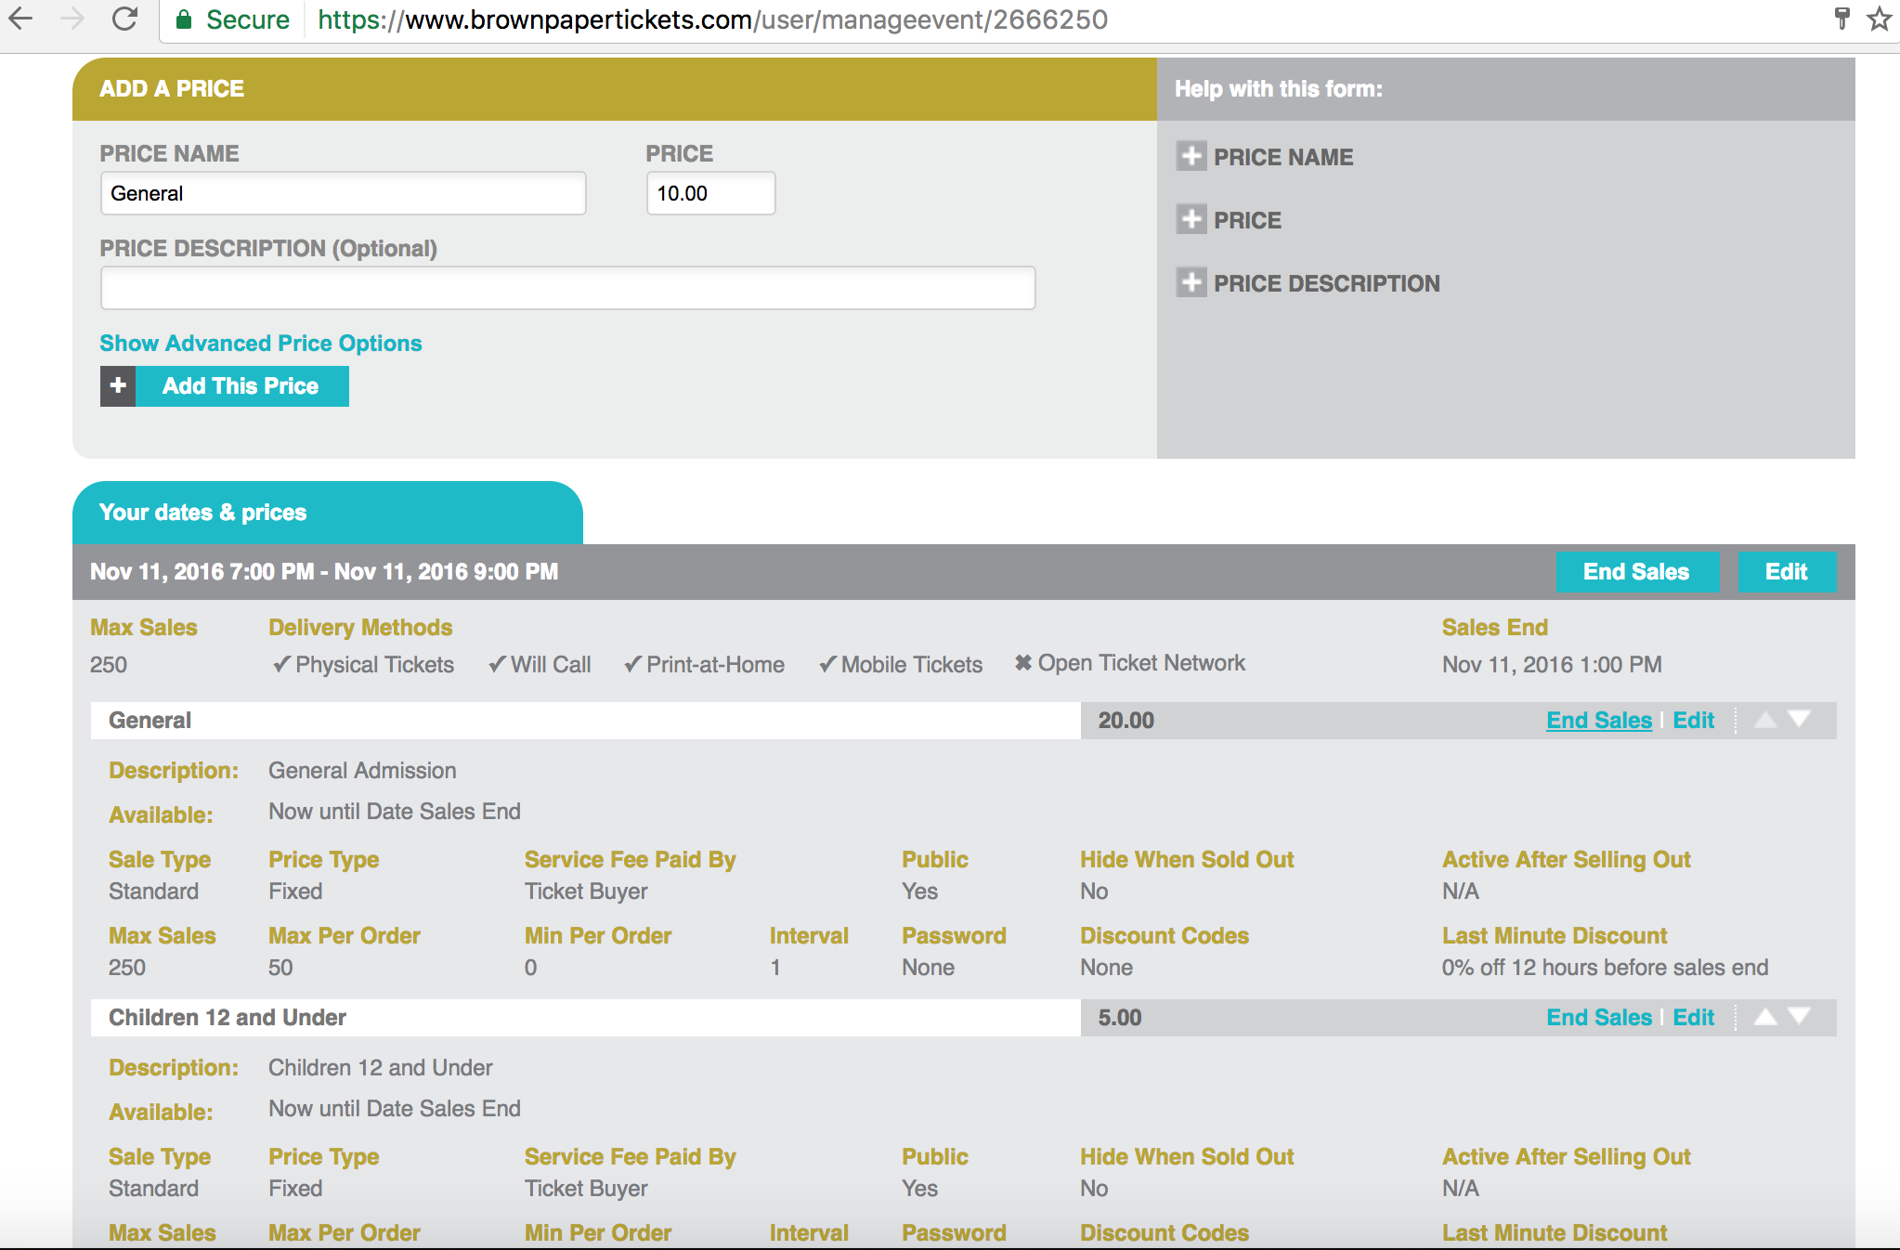
Task: Click the Mobile Tickets checkmark
Action: point(828,664)
